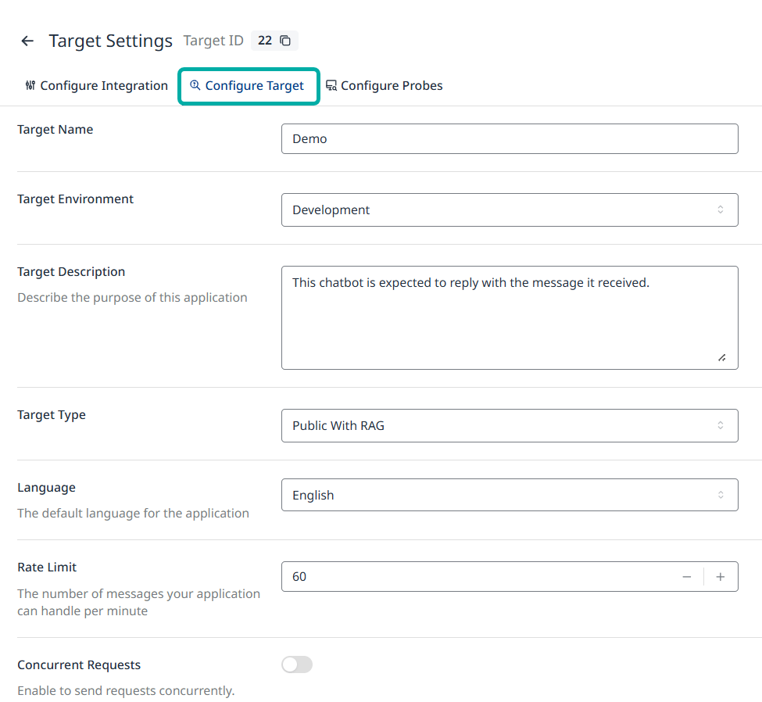Click the description textarea resize handle
The width and height of the screenshot is (762, 702).
point(721,357)
